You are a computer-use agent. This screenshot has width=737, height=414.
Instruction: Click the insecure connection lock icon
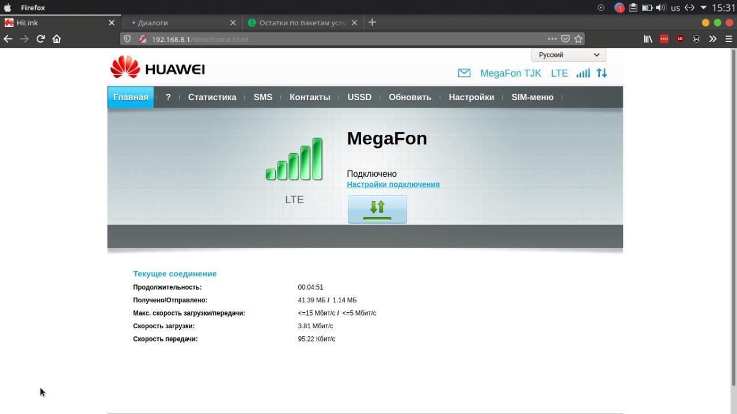pyautogui.click(x=143, y=39)
